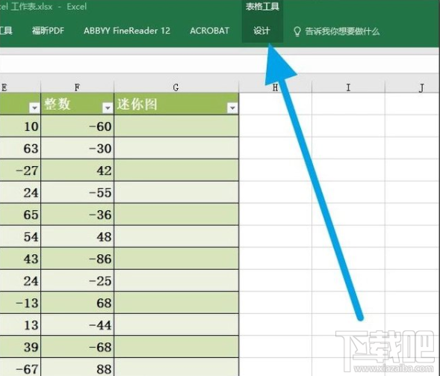The image size is (440, 376).
Task: Select the 迷你图 cell beside -60
Action: click(176, 126)
